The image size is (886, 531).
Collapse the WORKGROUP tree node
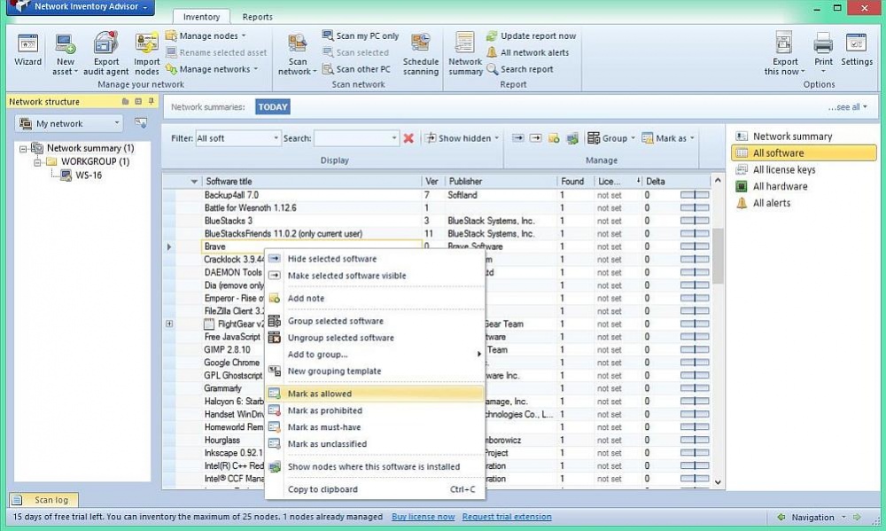(38, 162)
